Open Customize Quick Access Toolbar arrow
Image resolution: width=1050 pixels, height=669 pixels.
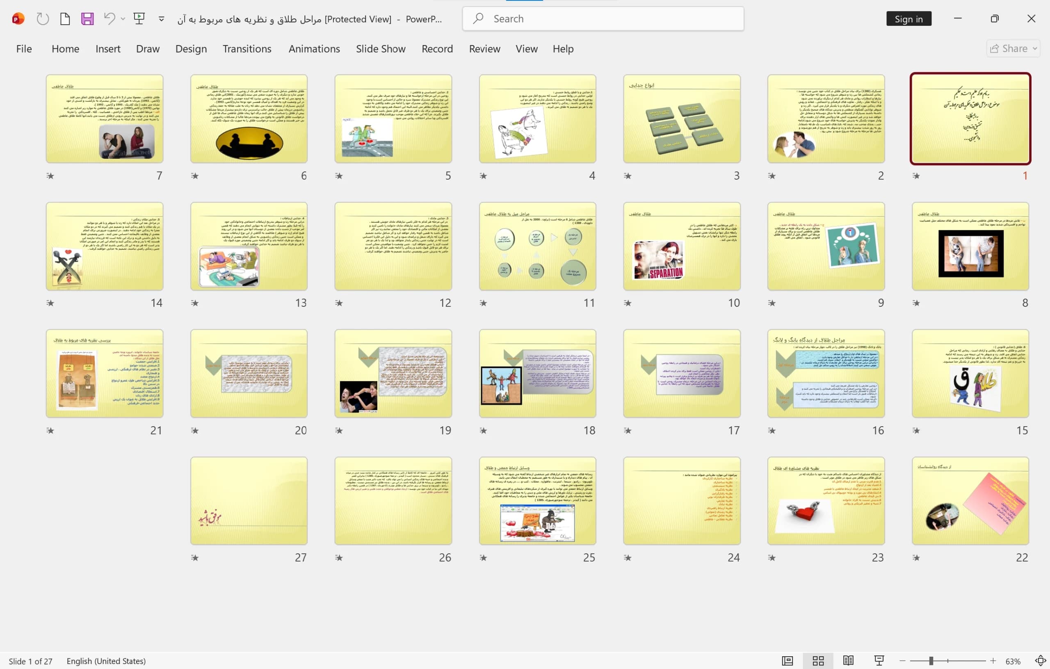click(161, 19)
